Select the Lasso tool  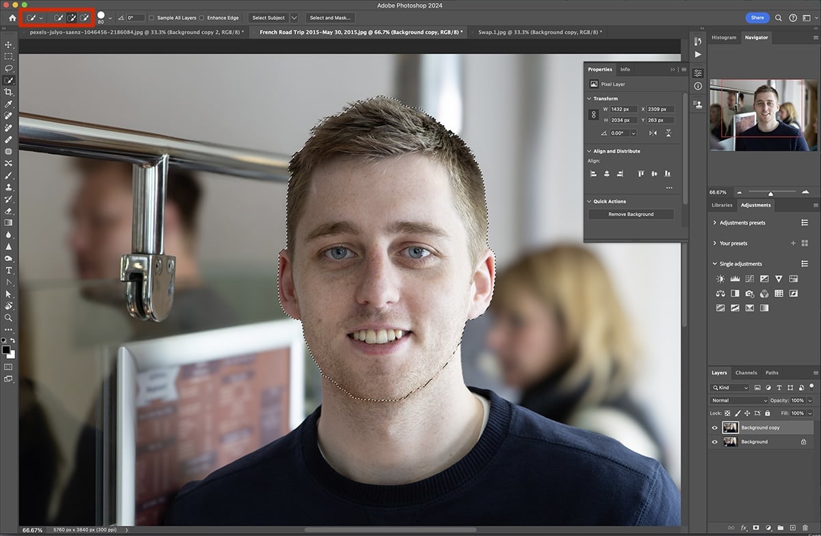click(x=9, y=68)
